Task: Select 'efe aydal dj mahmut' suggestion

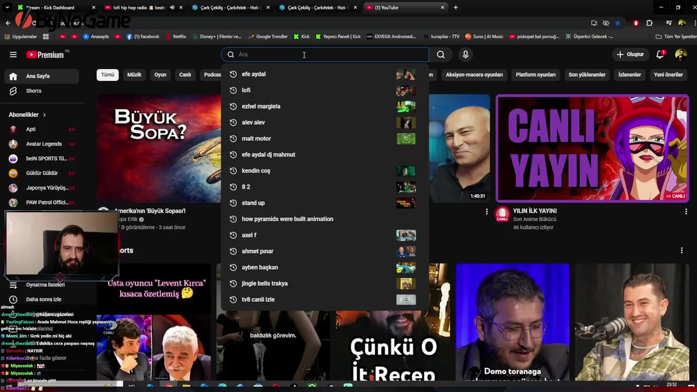Action: (x=325, y=155)
